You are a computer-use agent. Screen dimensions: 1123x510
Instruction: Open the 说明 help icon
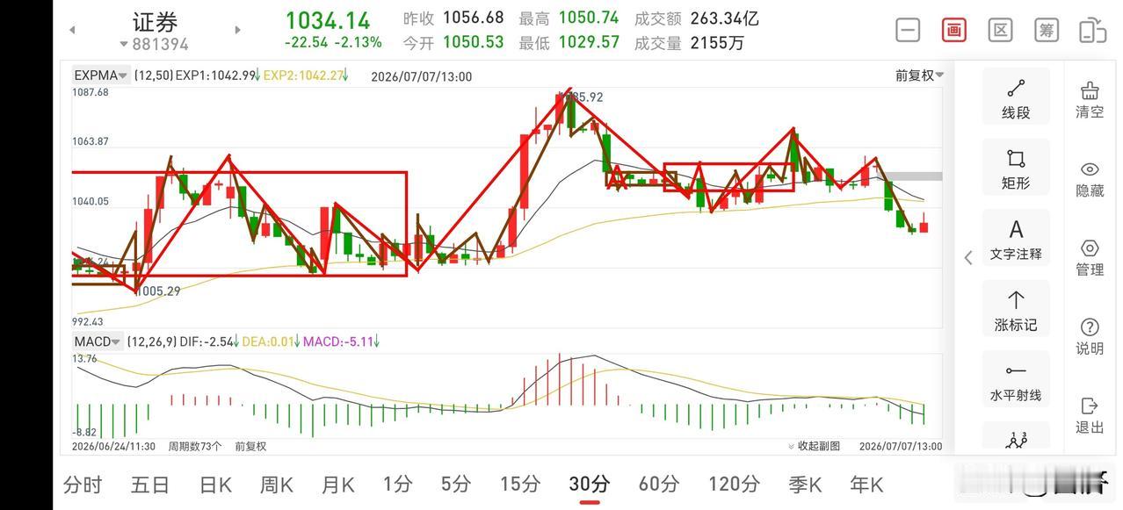[1090, 336]
